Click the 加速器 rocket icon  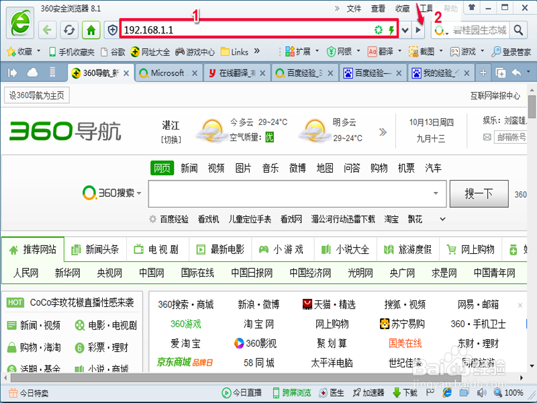357,393
